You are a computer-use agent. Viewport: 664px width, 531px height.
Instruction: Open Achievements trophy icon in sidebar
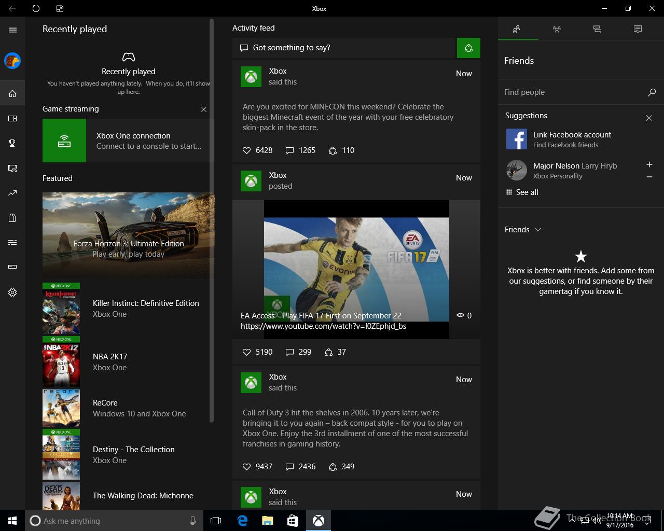pyautogui.click(x=12, y=143)
